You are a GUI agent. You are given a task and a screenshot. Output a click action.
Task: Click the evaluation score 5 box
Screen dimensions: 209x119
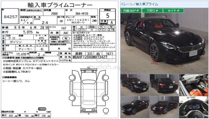tap(107, 15)
